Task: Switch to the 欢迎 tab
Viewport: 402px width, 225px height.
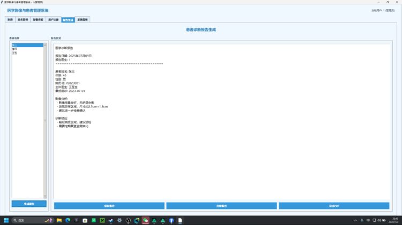Action: (10, 20)
